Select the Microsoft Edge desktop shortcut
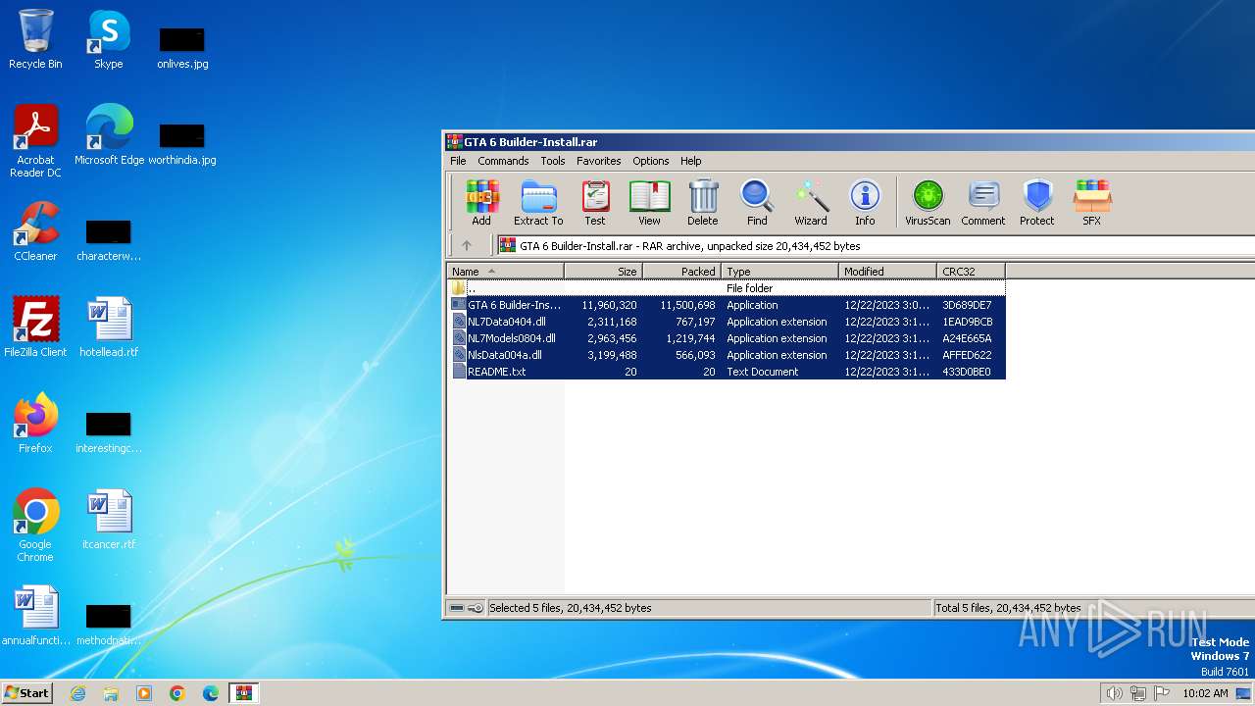The image size is (1255, 706). [x=109, y=136]
